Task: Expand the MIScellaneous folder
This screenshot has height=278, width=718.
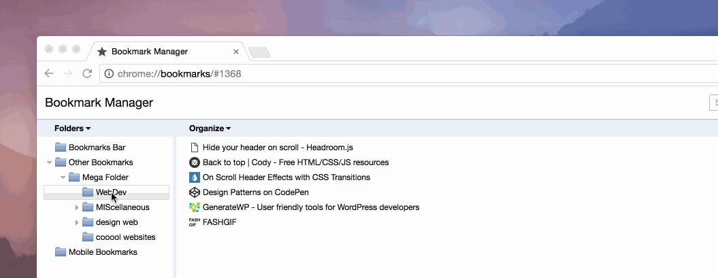Action: (77, 207)
